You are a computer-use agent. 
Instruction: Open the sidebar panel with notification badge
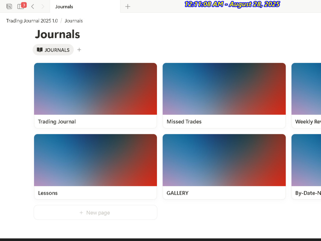click(22, 6)
